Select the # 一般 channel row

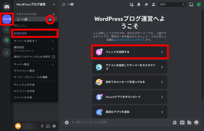pos(36,20)
